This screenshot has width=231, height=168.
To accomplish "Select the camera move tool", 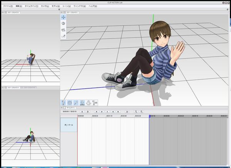I will [x=63, y=17].
